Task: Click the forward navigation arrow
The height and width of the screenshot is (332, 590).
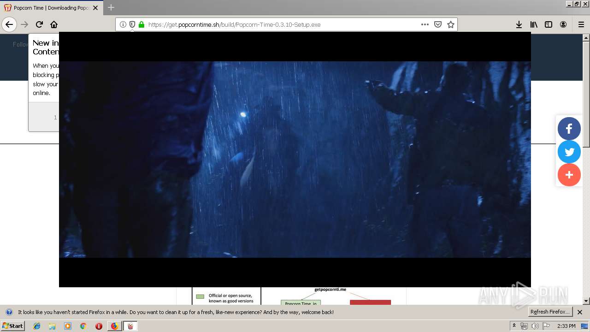Action: pos(24,24)
